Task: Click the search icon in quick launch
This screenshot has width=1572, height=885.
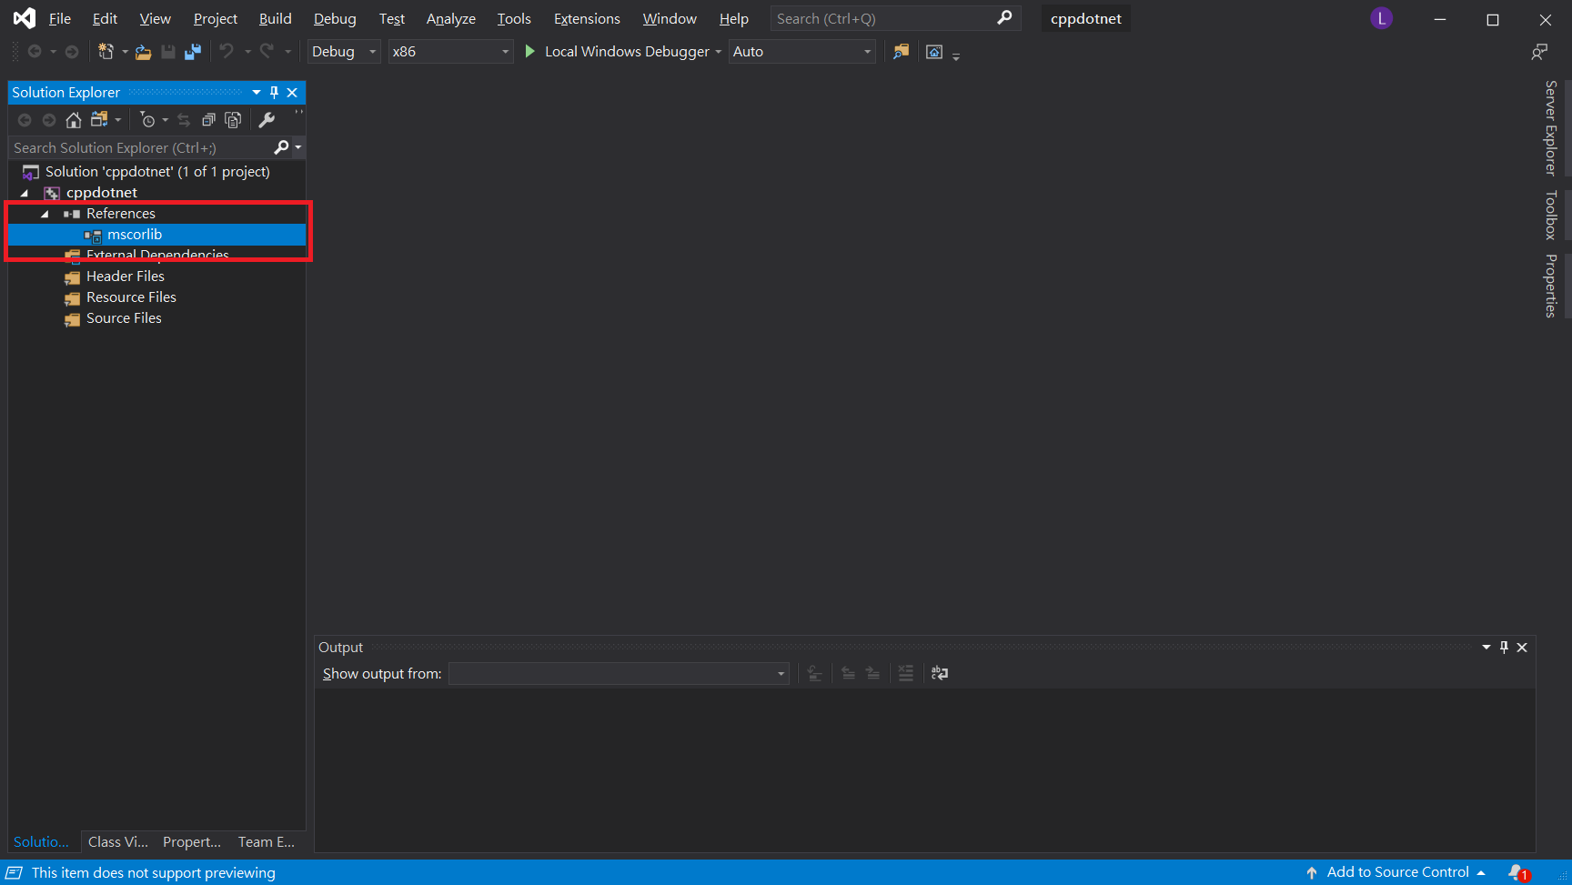Action: click(x=1004, y=18)
